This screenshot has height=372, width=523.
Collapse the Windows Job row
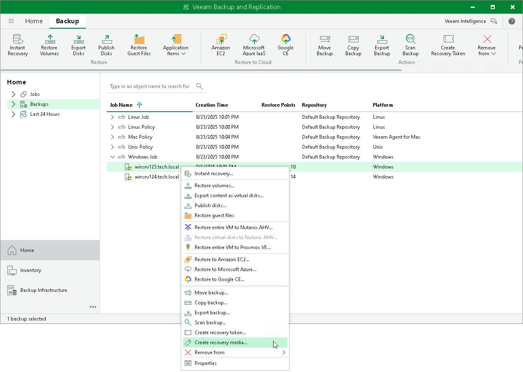(112, 157)
